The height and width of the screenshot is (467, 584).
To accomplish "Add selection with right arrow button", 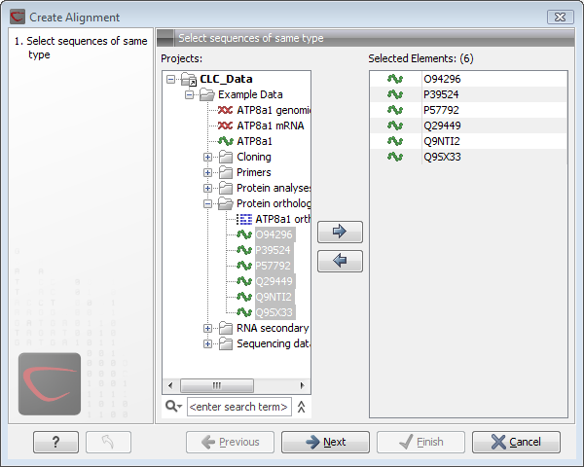I will pyautogui.click(x=340, y=232).
